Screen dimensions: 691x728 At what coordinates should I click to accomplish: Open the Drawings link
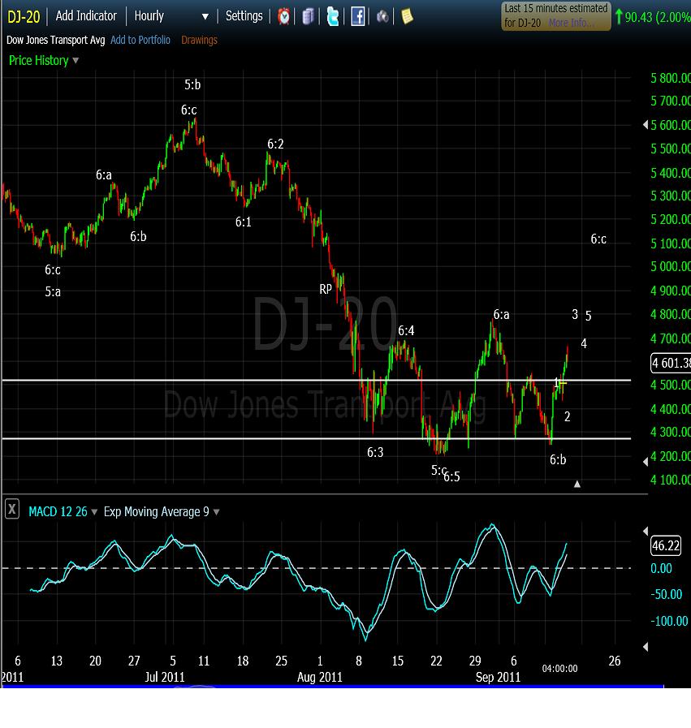coord(199,40)
